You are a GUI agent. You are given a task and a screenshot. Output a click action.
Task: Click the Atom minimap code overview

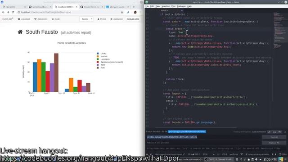click(x=280, y=30)
